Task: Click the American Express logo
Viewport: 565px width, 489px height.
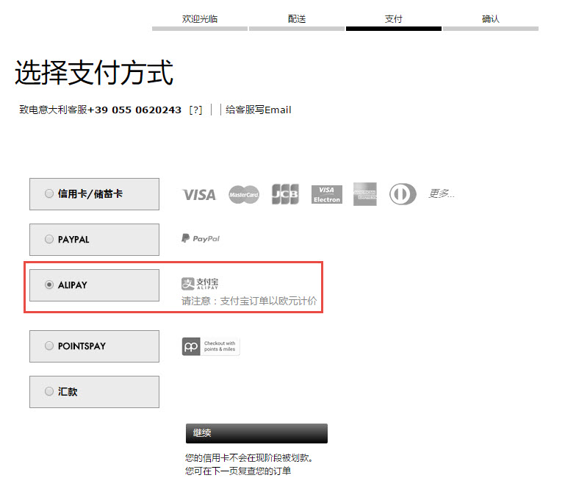Action: click(365, 194)
